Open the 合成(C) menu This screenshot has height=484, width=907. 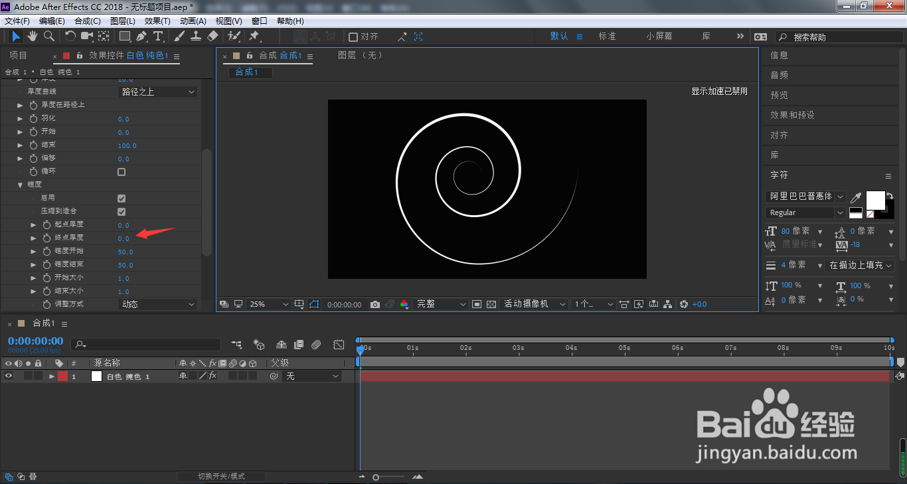(x=88, y=21)
